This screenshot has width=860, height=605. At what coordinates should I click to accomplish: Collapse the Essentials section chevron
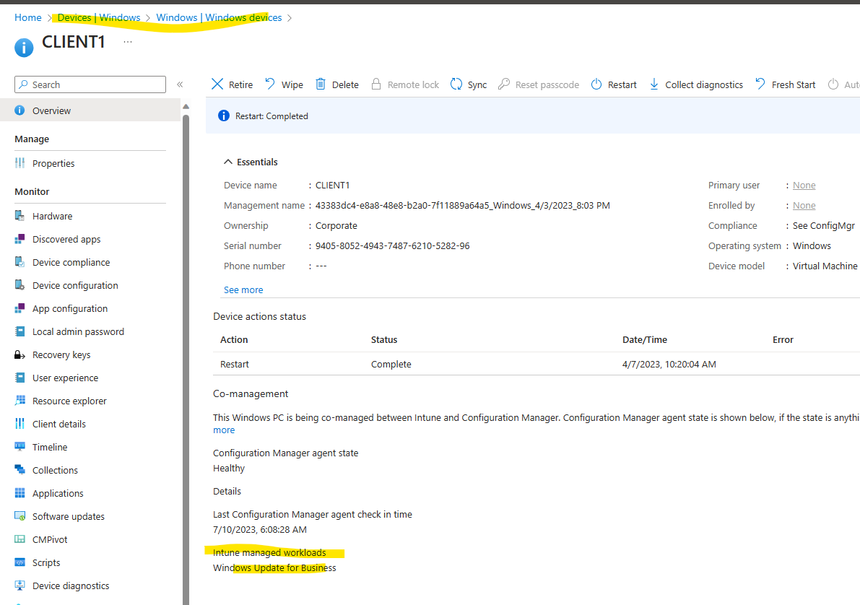click(228, 162)
